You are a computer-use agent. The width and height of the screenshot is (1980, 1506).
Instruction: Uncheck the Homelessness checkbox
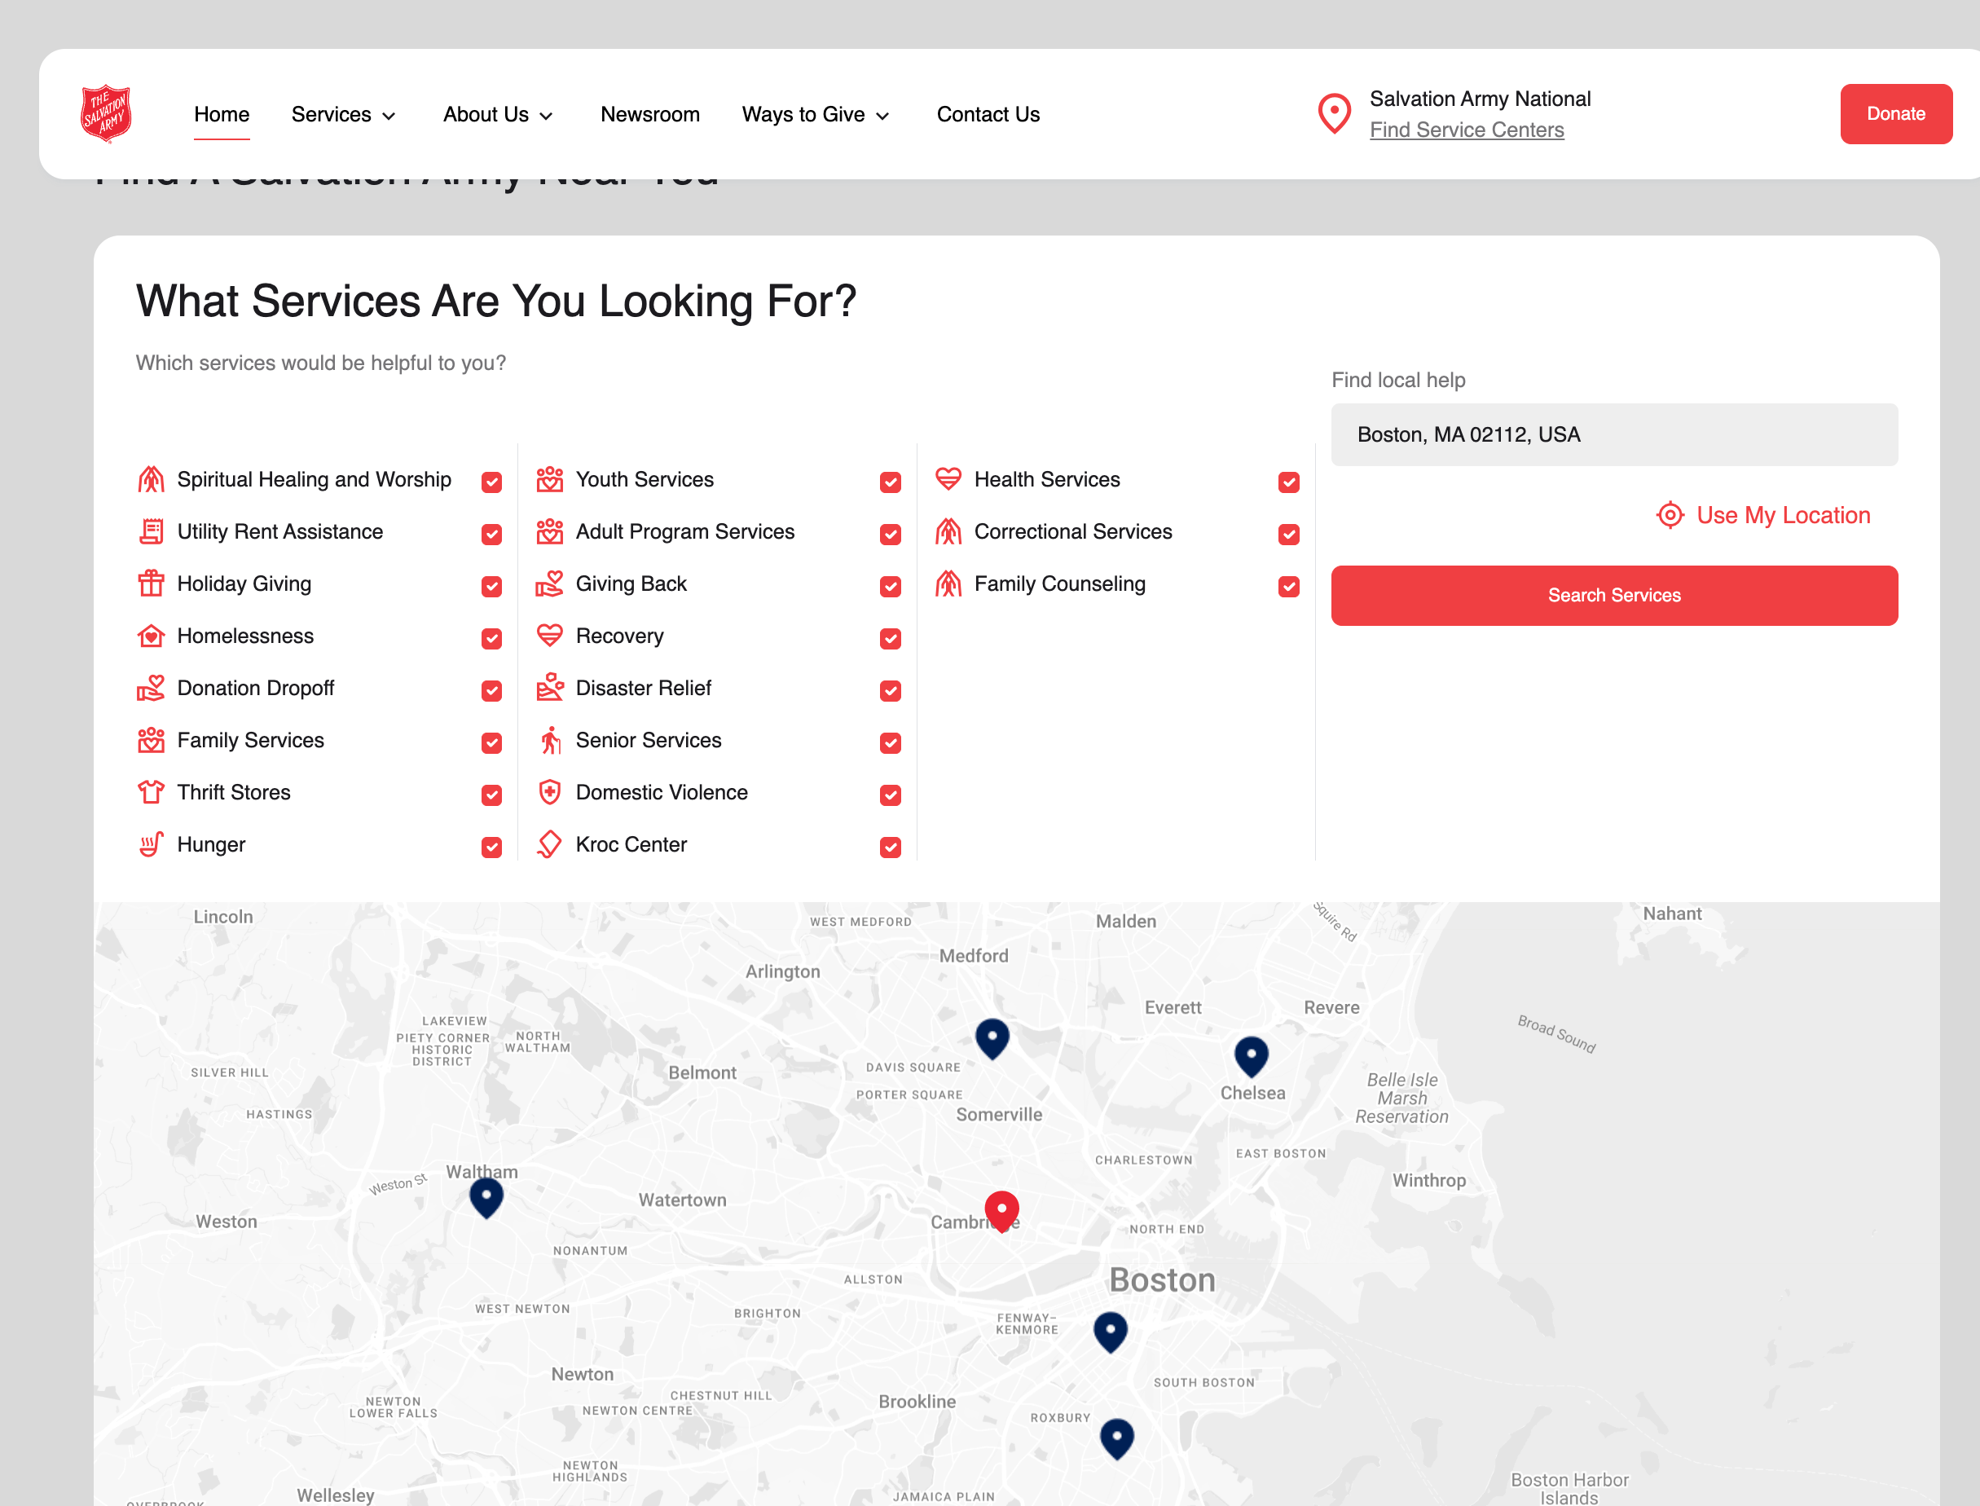(491, 638)
